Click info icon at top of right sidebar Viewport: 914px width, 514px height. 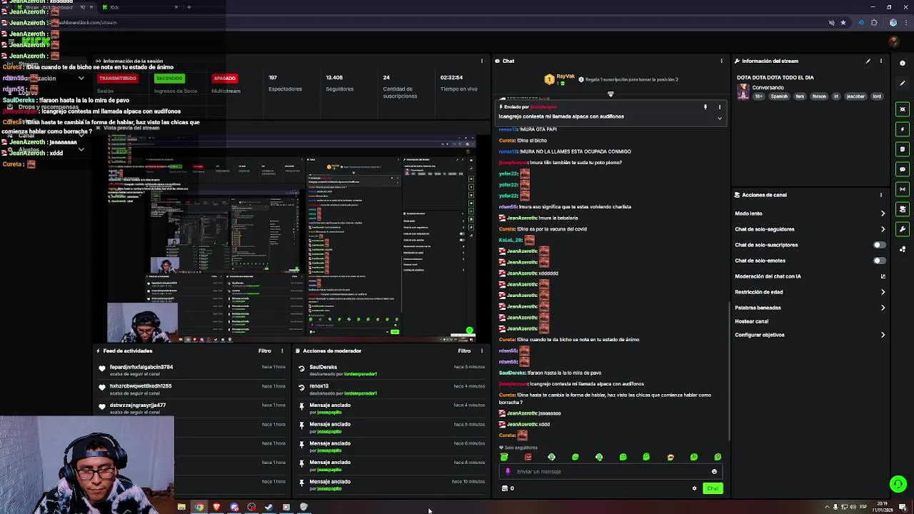click(x=903, y=64)
